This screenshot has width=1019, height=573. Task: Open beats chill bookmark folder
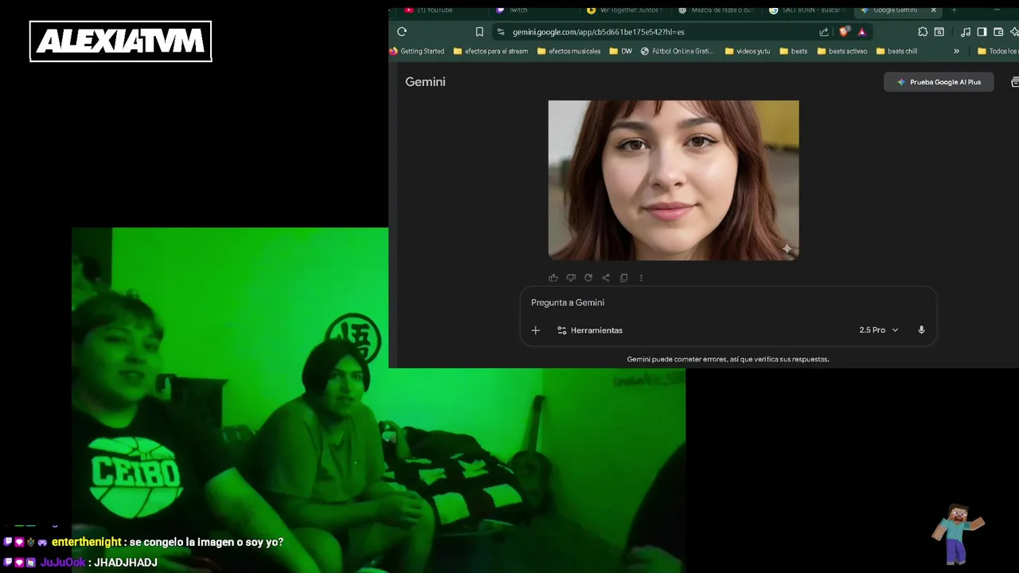pyautogui.click(x=896, y=51)
